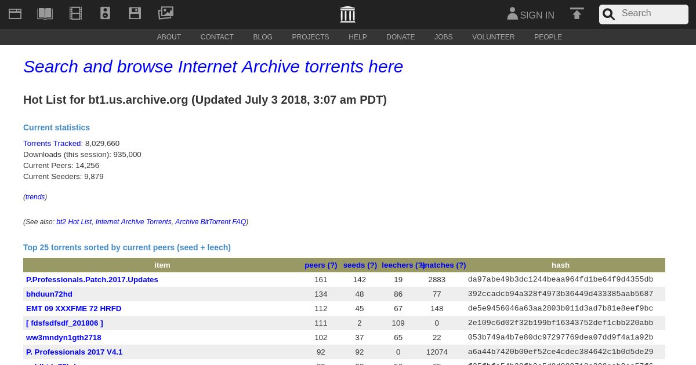Open the trends link
This screenshot has width=696, height=365.
click(x=35, y=197)
